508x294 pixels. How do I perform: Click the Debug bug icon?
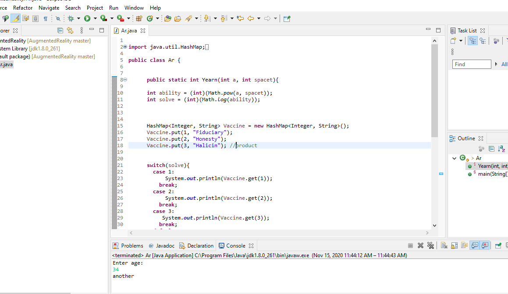(x=71, y=18)
